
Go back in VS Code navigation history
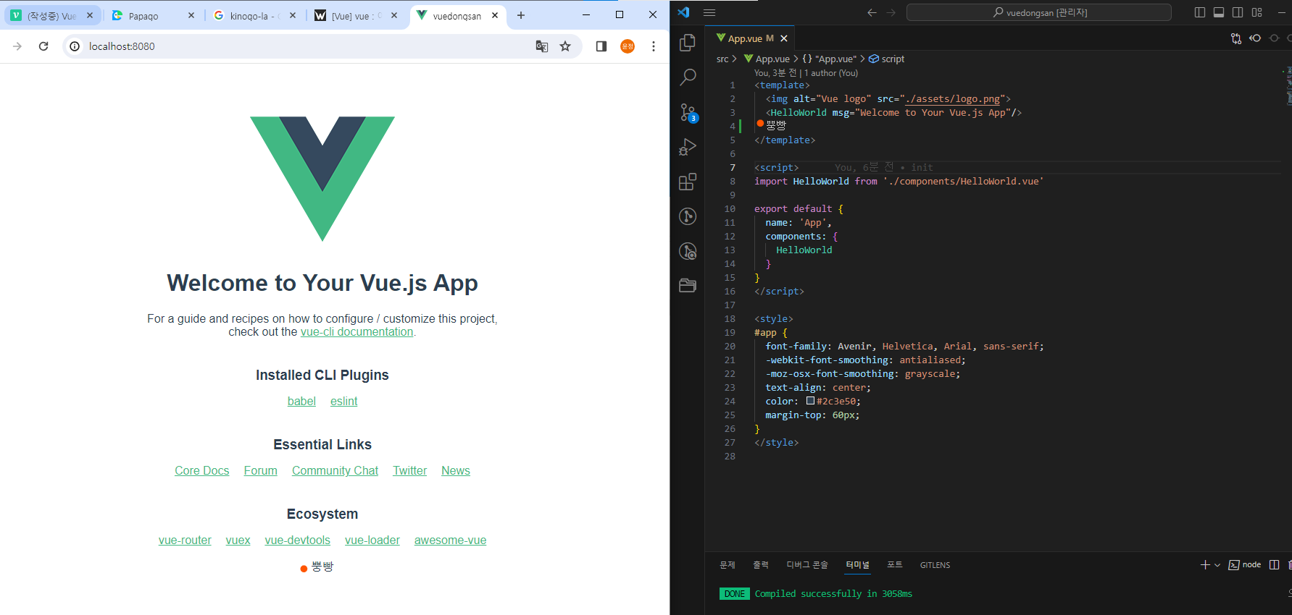(872, 12)
